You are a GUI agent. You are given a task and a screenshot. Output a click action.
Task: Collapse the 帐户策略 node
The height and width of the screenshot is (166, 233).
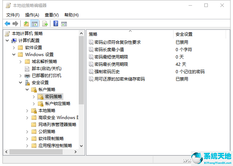27,90
